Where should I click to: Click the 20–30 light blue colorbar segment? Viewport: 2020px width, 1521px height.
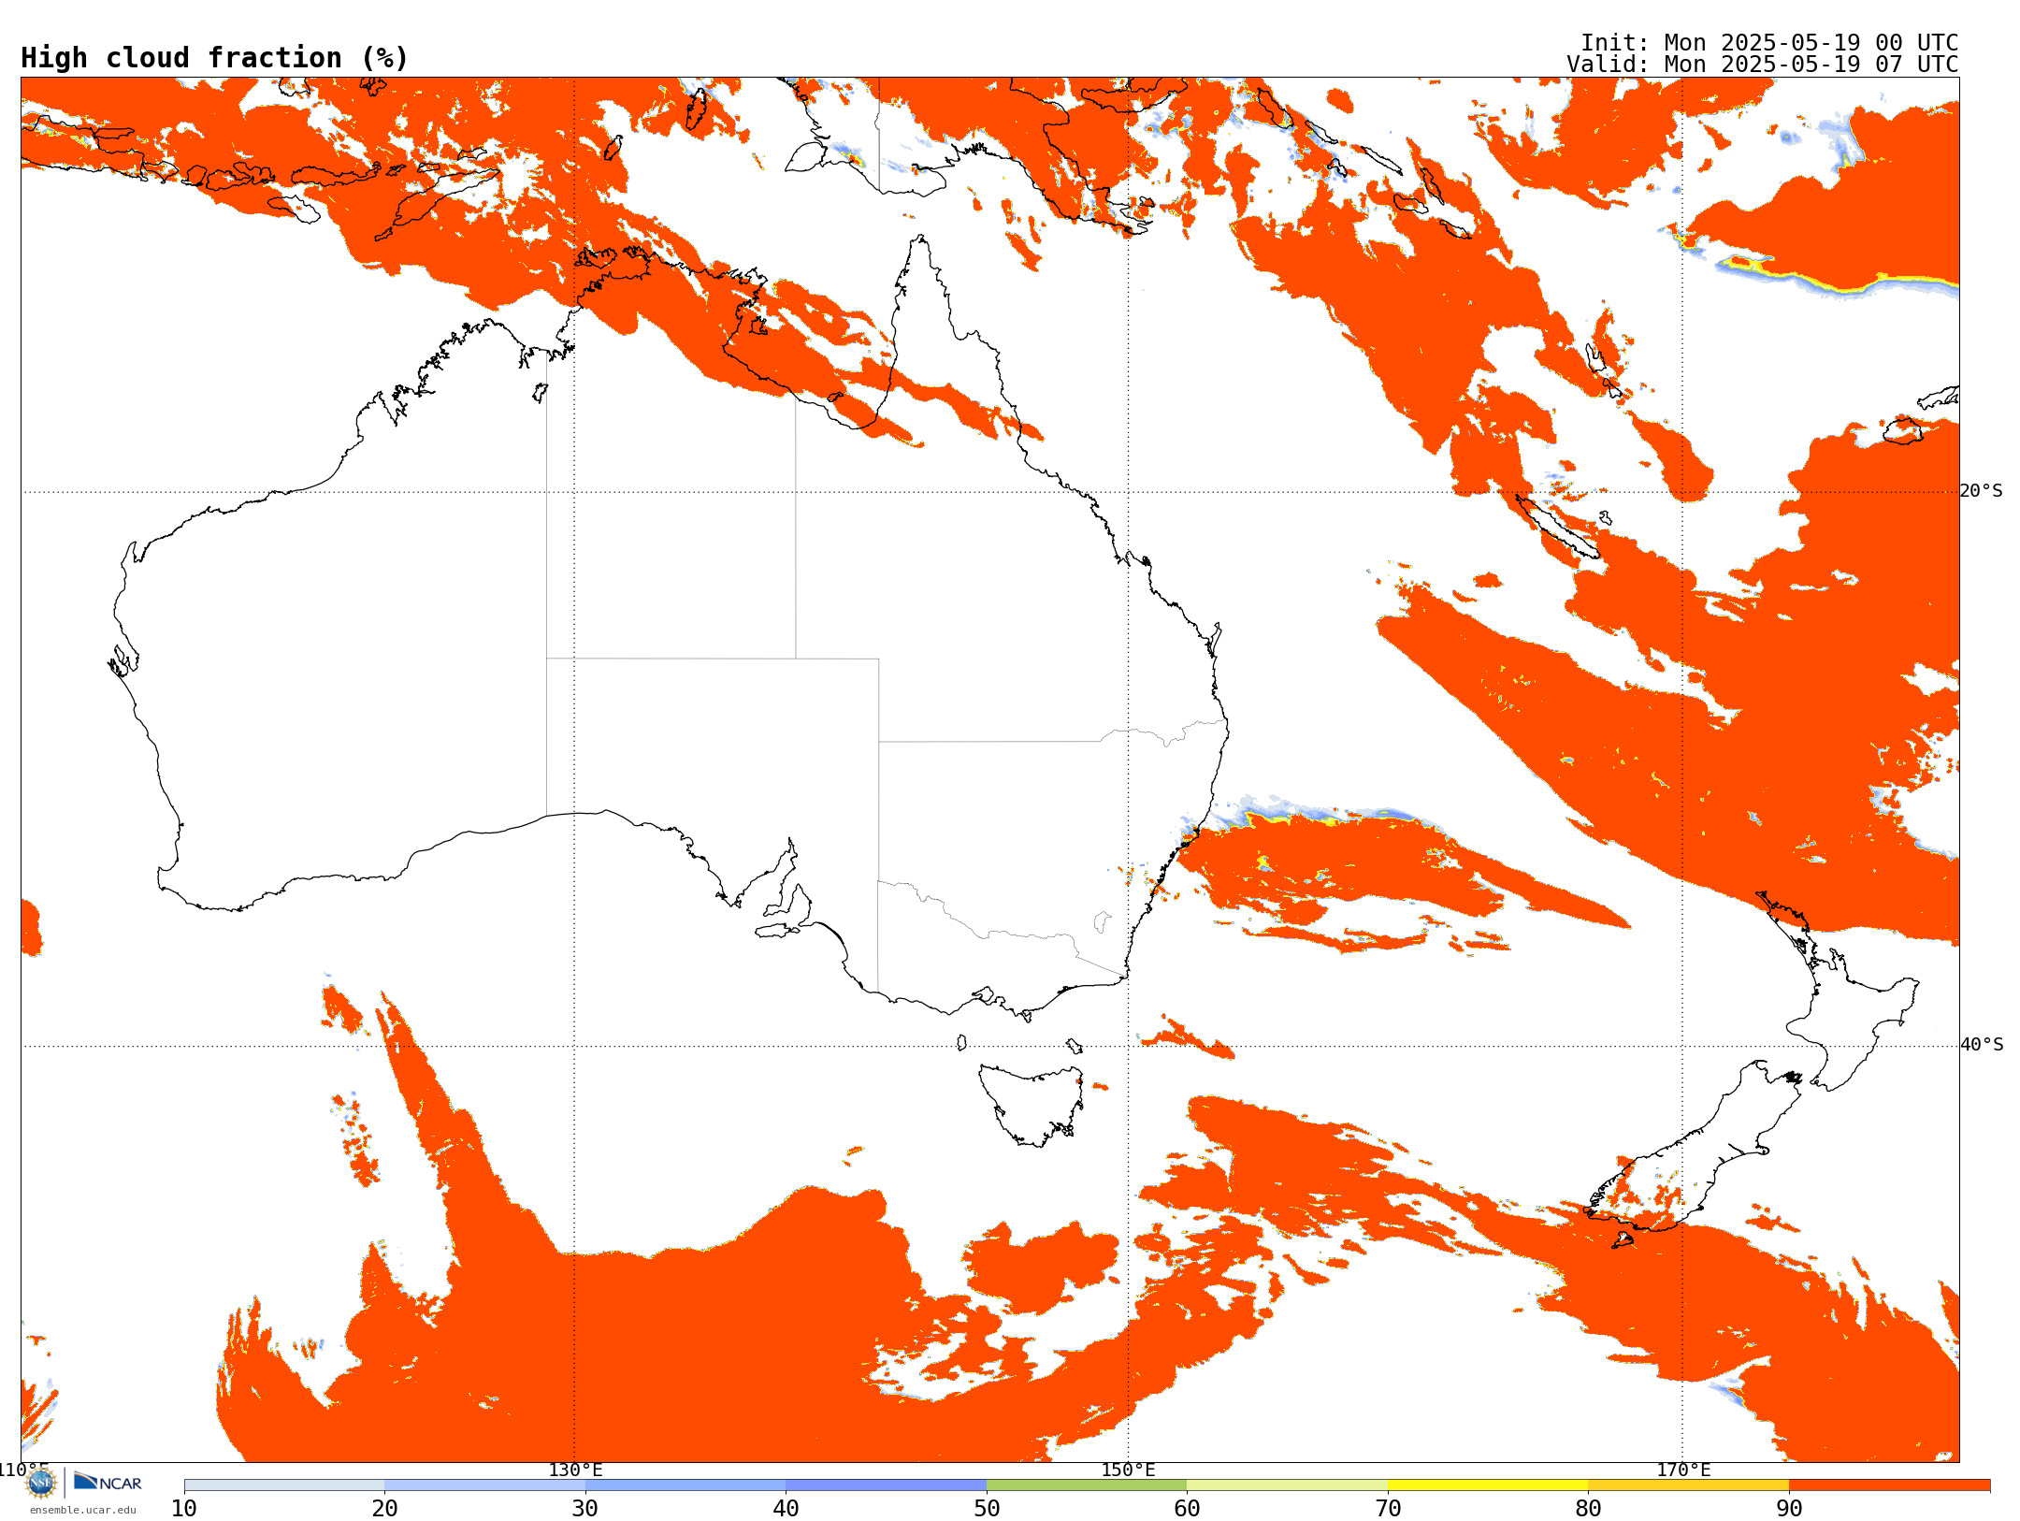click(484, 1485)
